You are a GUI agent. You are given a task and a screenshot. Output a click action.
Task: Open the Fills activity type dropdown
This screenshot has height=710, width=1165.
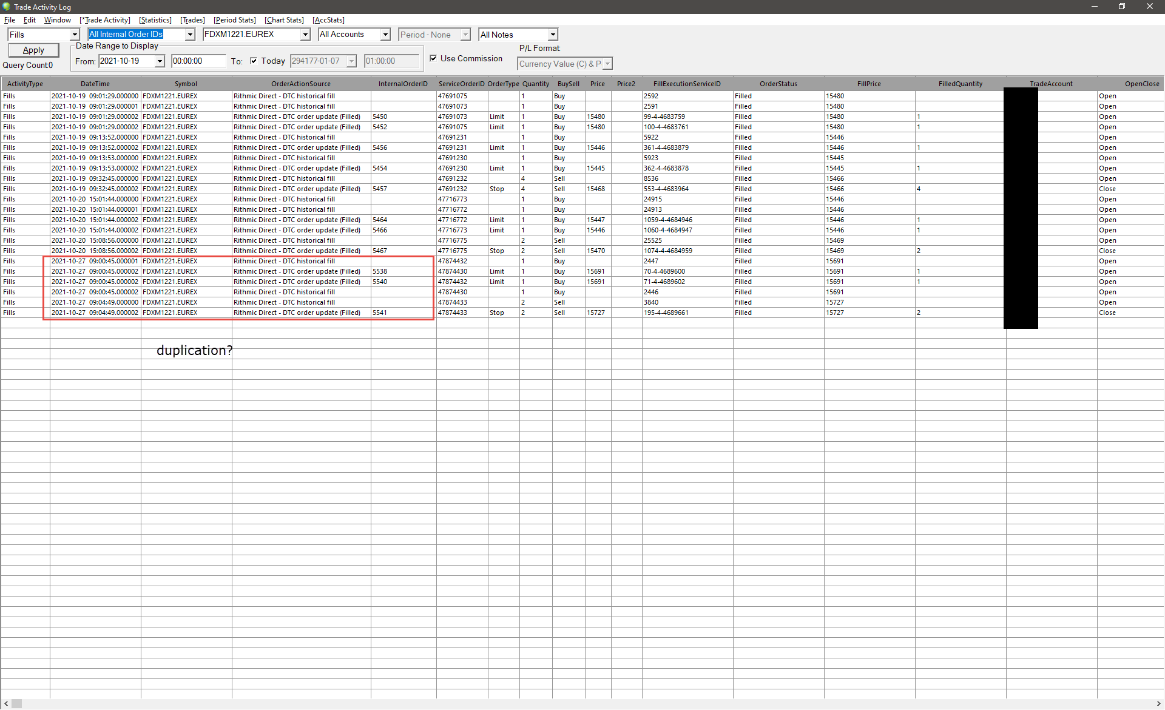(75, 35)
